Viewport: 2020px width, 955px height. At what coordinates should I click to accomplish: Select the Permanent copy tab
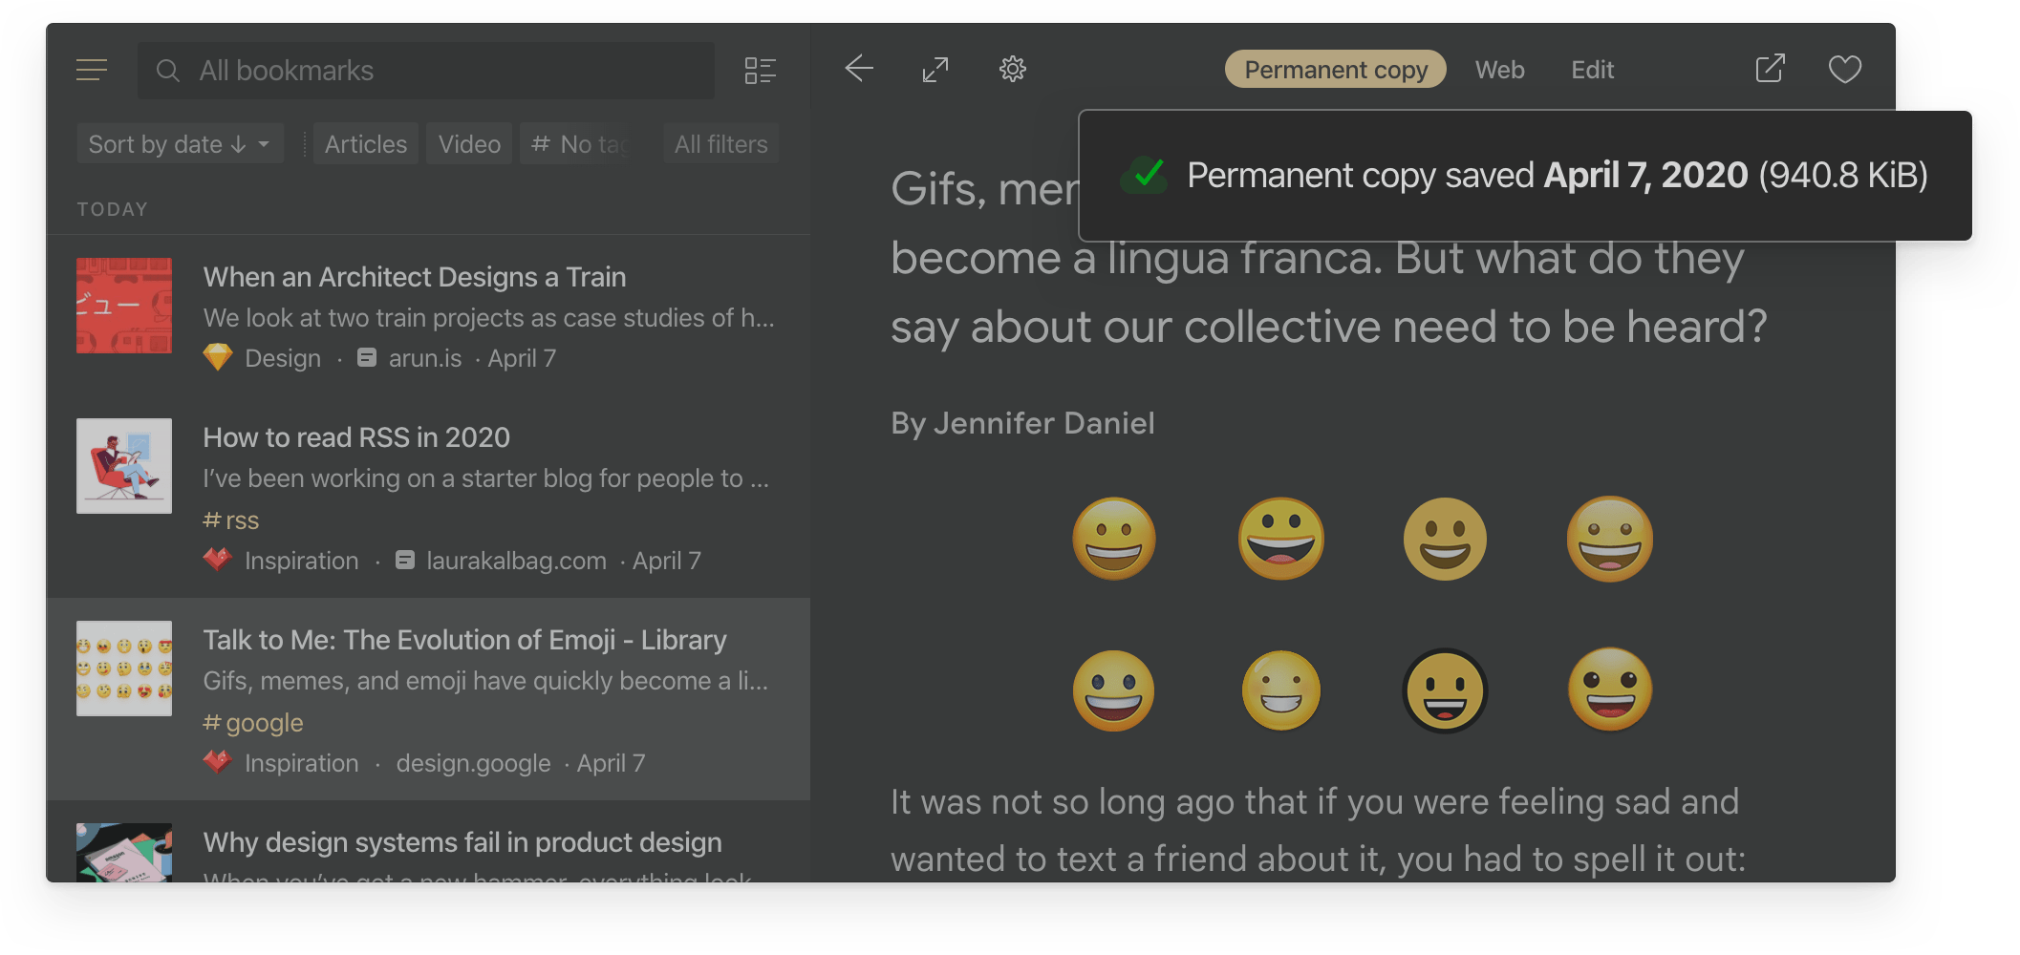[1335, 70]
